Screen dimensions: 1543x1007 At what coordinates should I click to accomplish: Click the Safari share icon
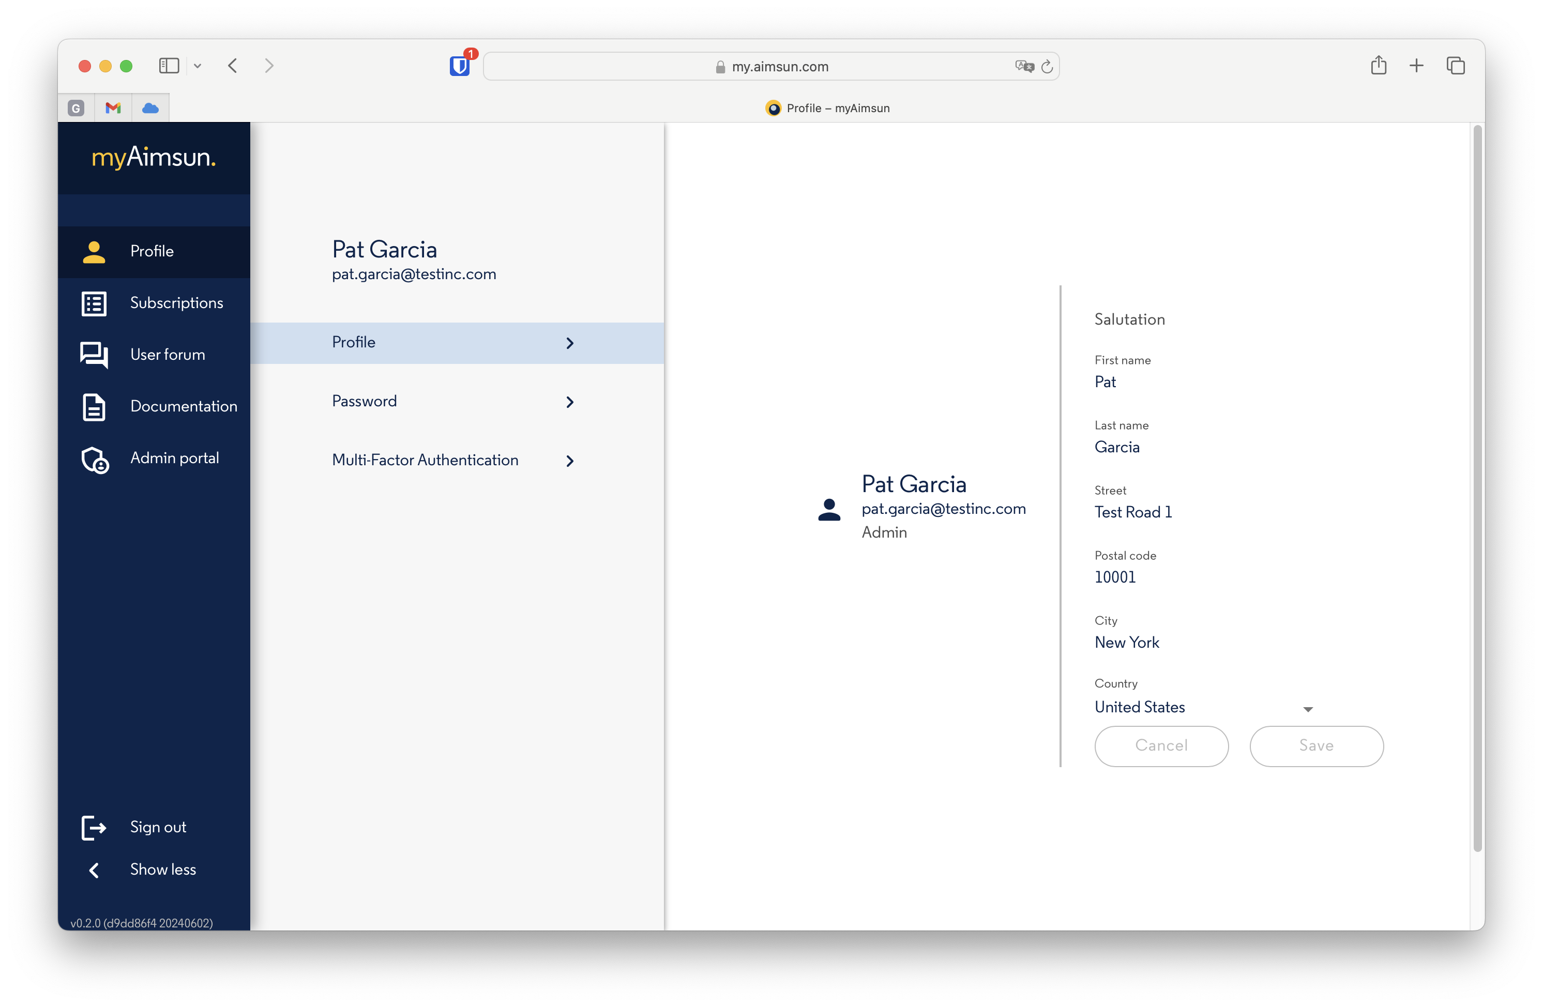click(1379, 66)
